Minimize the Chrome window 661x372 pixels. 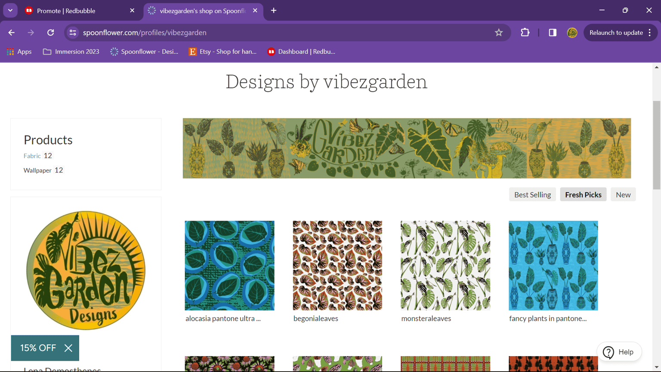coord(602,10)
